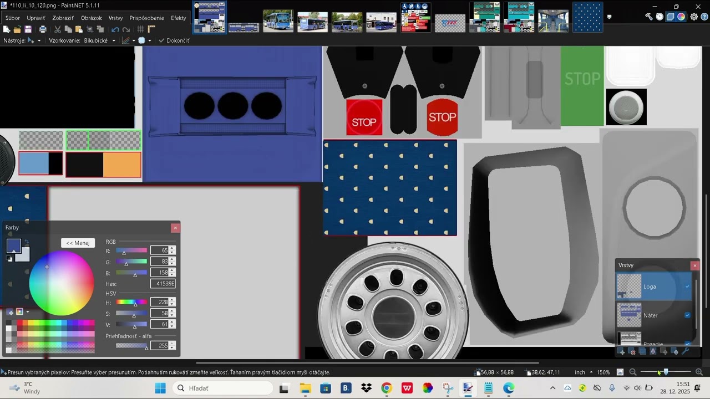The height and width of the screenshot is (399, 710).
Task: Click the zoom in magnifier icon
Action: pos(699,372)
